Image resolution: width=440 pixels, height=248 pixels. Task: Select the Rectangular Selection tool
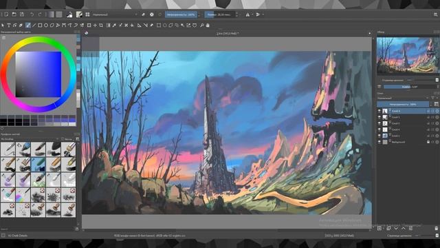159,25
